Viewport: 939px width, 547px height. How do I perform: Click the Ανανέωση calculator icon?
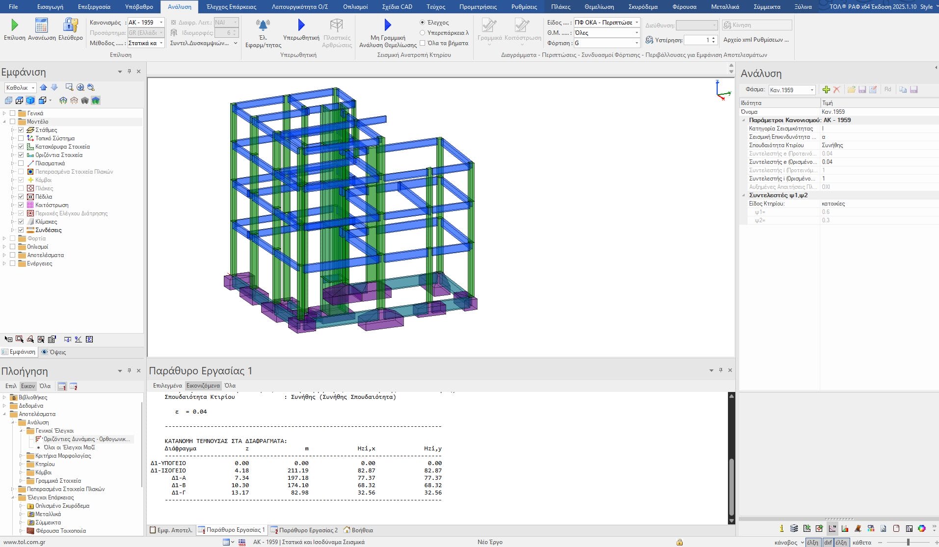42,26
